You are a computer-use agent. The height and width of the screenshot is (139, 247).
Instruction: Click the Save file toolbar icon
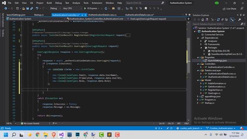[x=27, y=8]
